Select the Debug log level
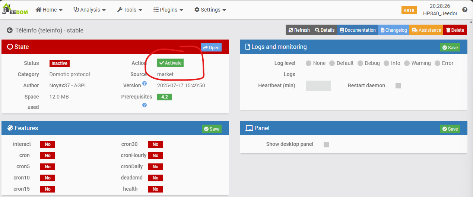Image resolution: width=473 pixels, height=197 pixels. pos(361,63)
